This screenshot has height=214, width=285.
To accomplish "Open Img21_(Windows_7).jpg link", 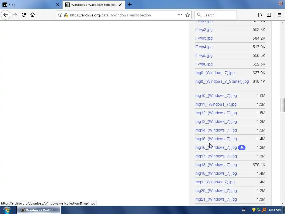I will (x=216, y=200).
